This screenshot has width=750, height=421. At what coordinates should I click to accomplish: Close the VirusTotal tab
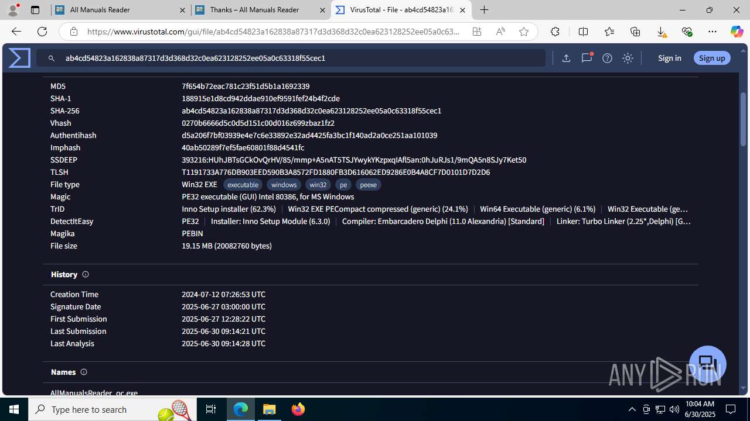462,10
